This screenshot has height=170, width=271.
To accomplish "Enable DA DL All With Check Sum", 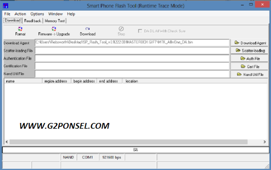I will (x=140, y=31).
